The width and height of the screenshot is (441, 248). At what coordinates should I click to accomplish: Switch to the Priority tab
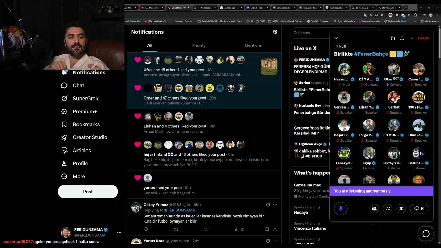tap(199, 45)
